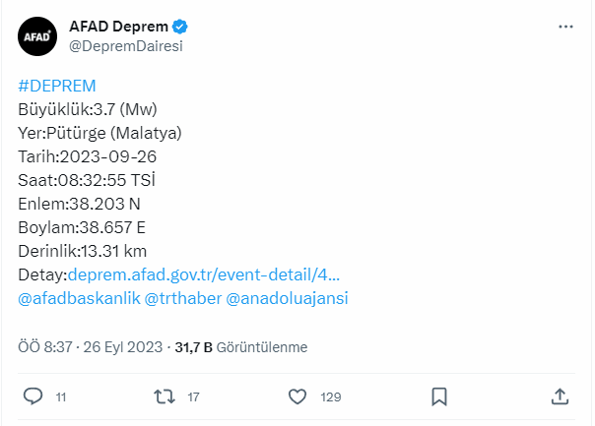
Task: Click the ÖÖ 8:37 timestamp
Action: (45, 347)
